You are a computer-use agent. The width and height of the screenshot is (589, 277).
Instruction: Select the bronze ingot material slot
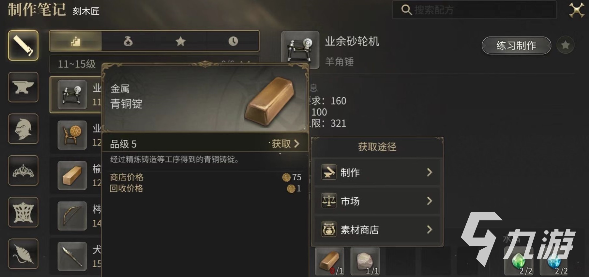coord(329,261)
